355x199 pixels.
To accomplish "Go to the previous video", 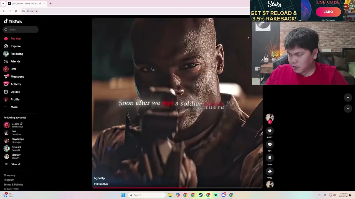I will (x=348, y=98).
